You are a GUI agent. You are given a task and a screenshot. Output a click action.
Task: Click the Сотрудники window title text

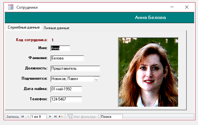[x=27, y=7]
